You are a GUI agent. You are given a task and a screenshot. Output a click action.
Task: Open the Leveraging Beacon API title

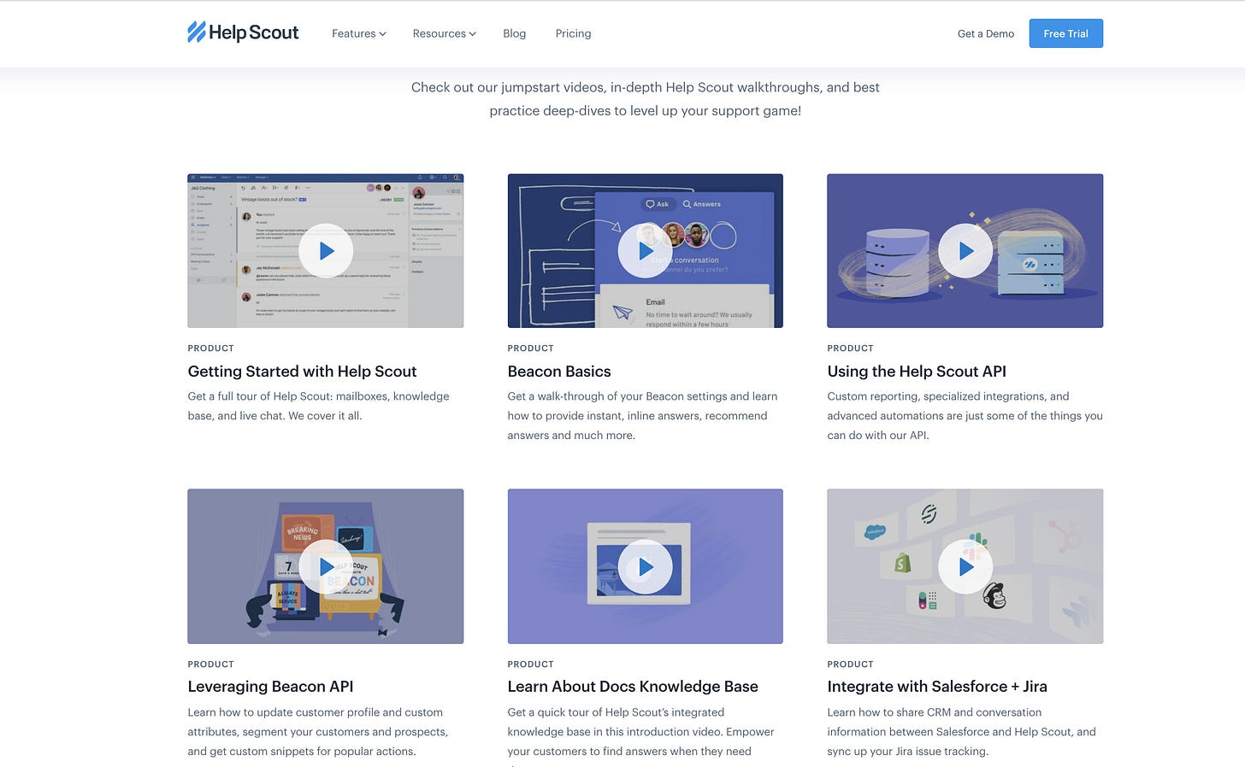(x=270, y=687)
